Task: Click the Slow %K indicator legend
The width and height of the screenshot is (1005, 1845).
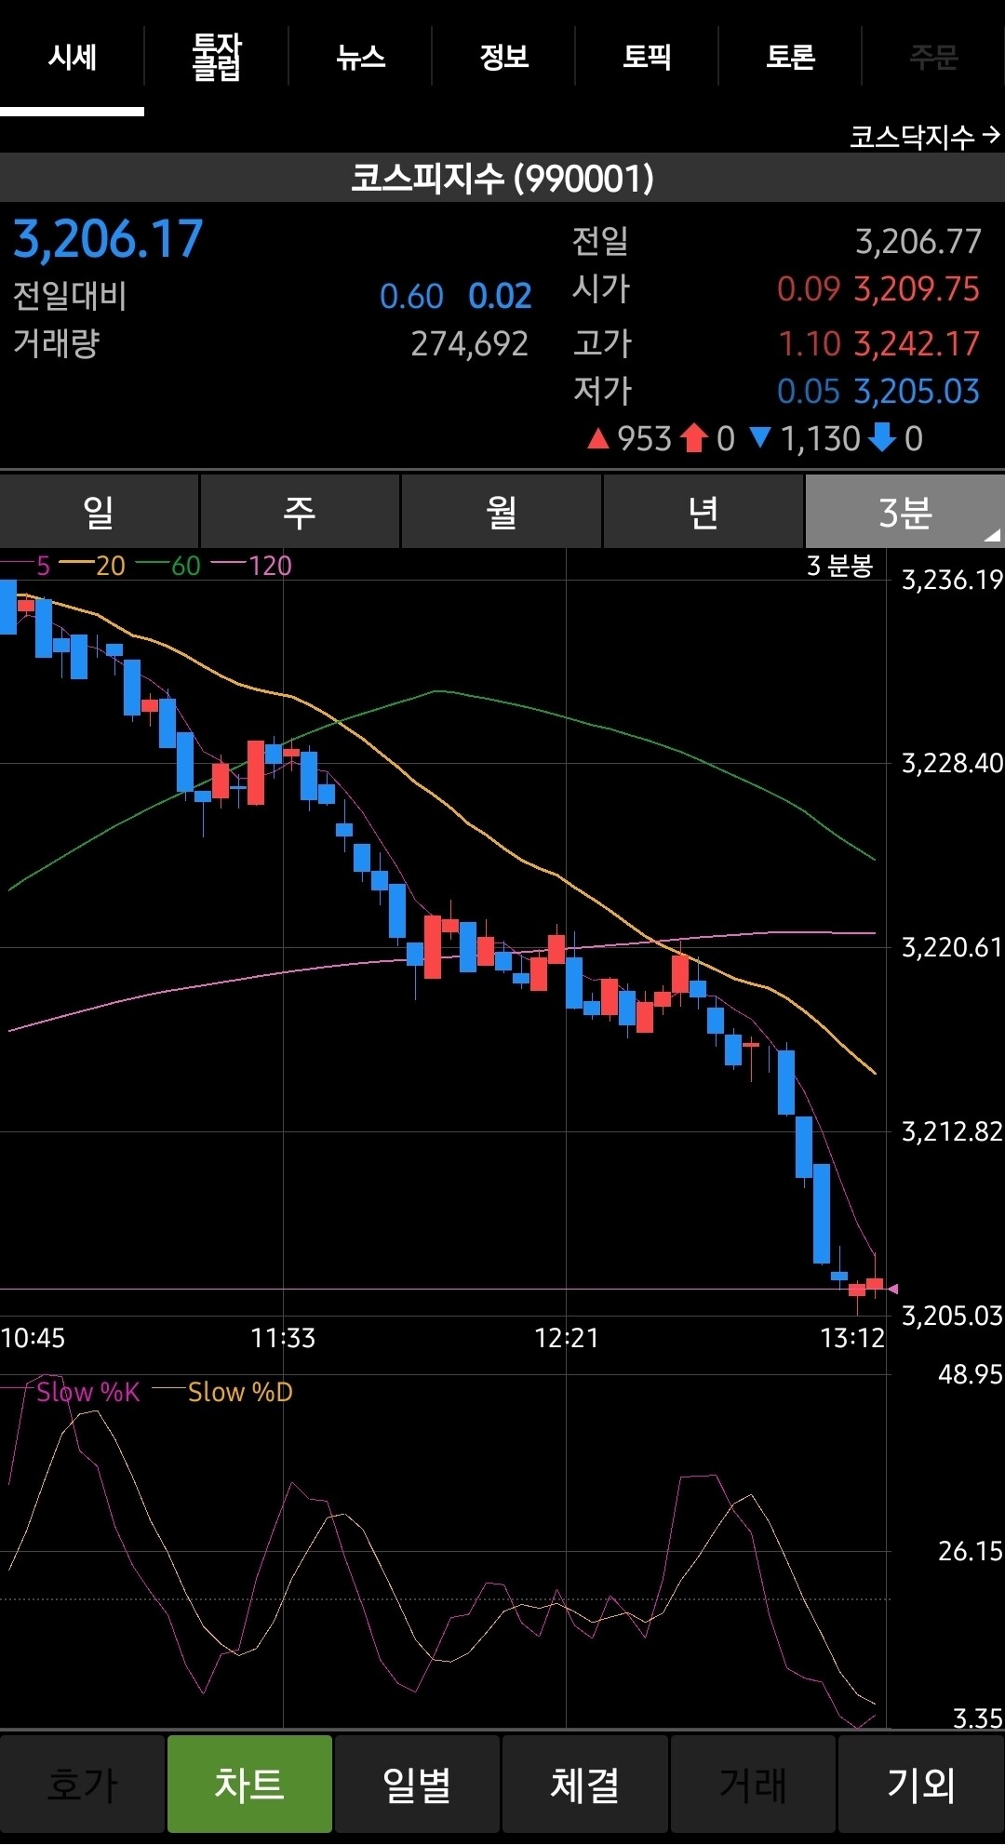Action: click(73, 1391)
